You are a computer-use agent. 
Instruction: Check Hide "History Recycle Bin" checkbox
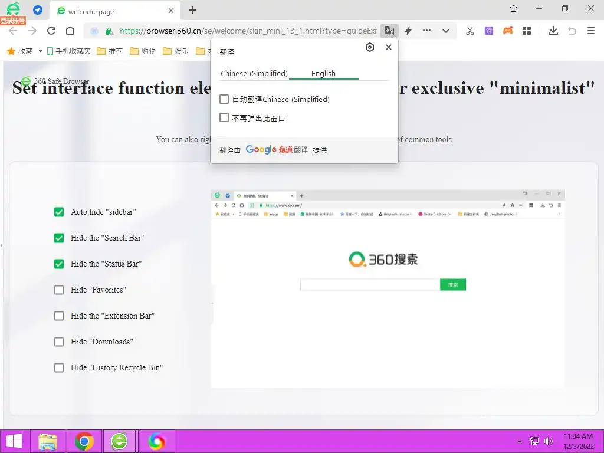[59, 368]
